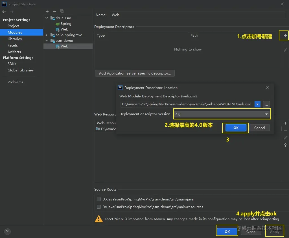Add a new module with plus icon

click(47, 11)
